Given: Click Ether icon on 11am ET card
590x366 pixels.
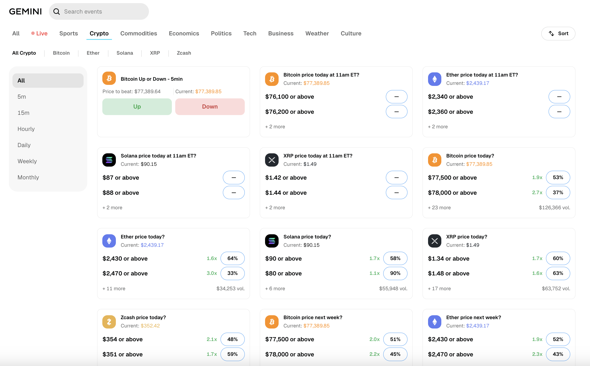Looking at the screenshot, I should pyautogui.click(x=435, y=79).
